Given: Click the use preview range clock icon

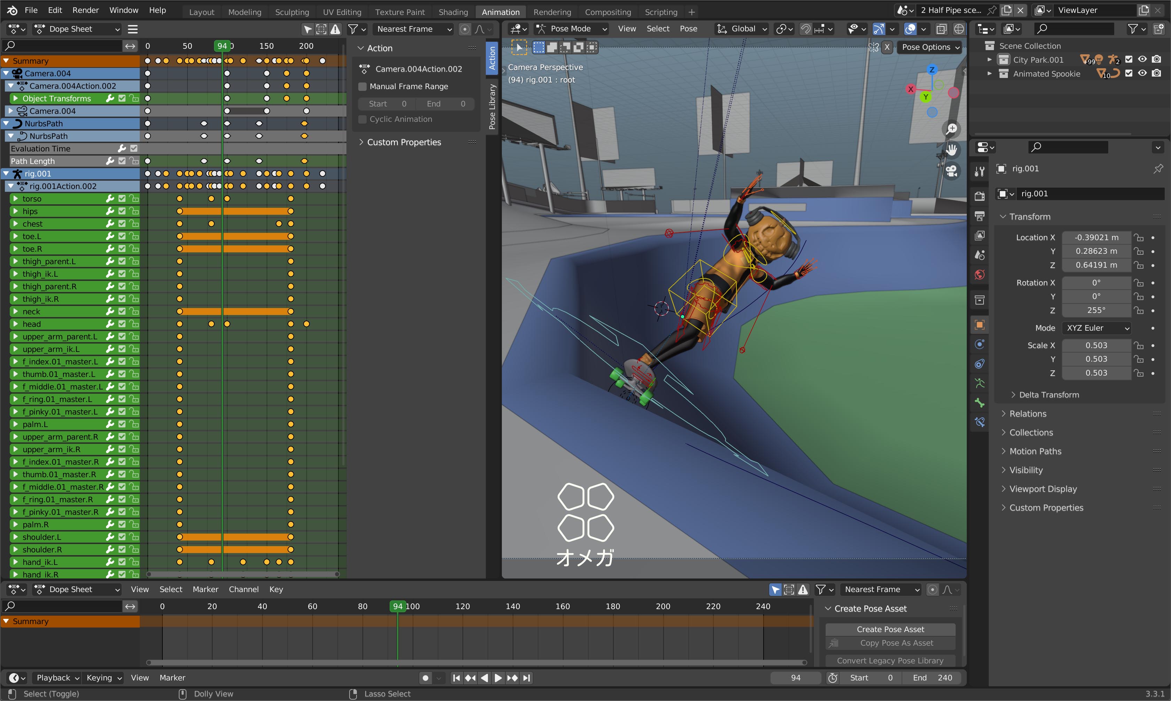Looking at the screenshot, I should point(833,678).
